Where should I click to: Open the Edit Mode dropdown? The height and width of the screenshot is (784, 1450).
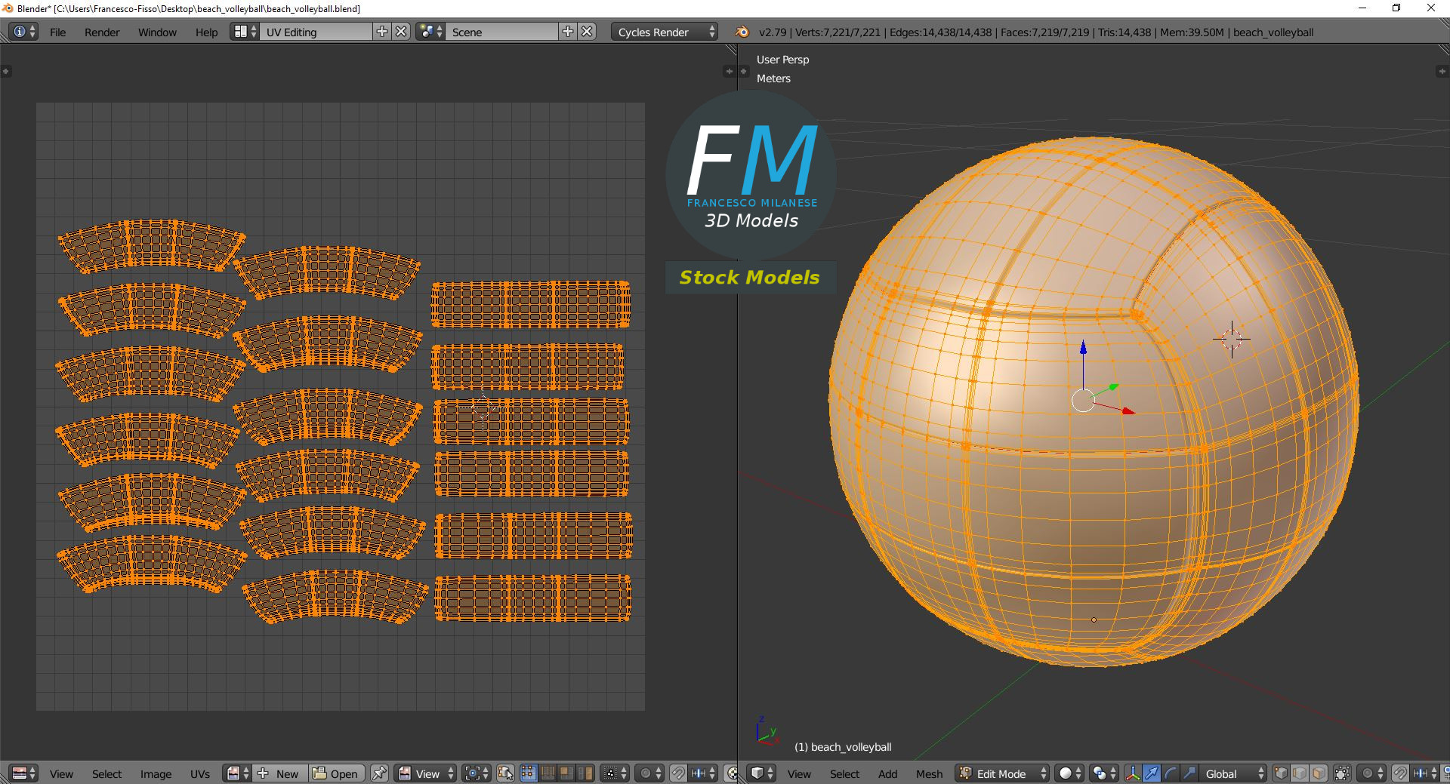[x=1002, y=773]
